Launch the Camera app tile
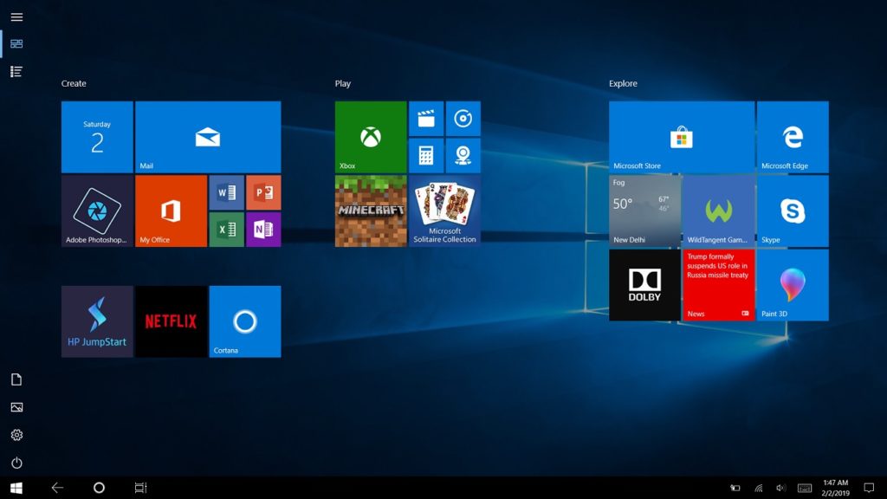This screenshot has width=887, height=499. point(463,156)
